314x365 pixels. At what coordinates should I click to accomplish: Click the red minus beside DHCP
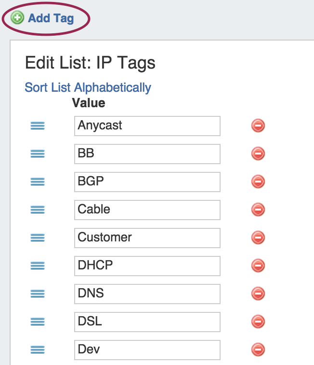point(258,266)
